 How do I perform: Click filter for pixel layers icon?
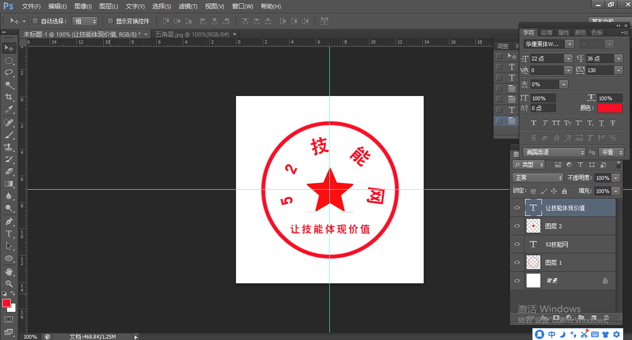coord(558,165)
